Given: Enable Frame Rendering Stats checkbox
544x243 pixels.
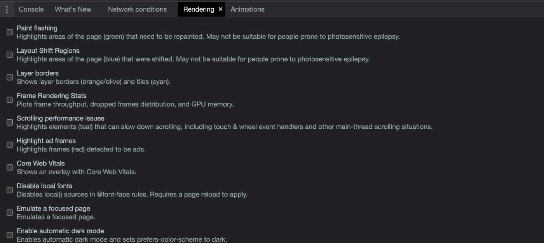Looking at the screenshot, I should tap(10, 100).
